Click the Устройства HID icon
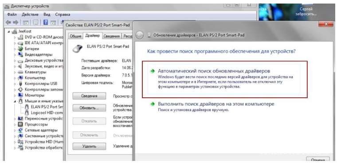The height and width of the screenshot is (164, 337). (20, 142)
